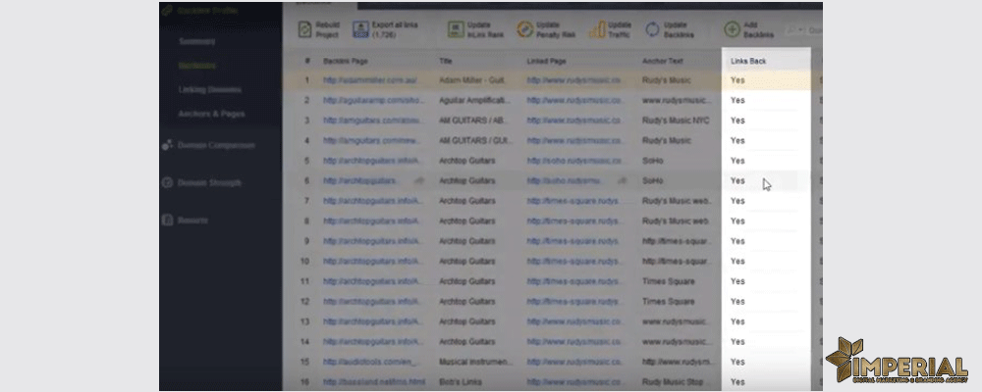Select the 'Musical Instrumen...' title cell

point(475,362)
